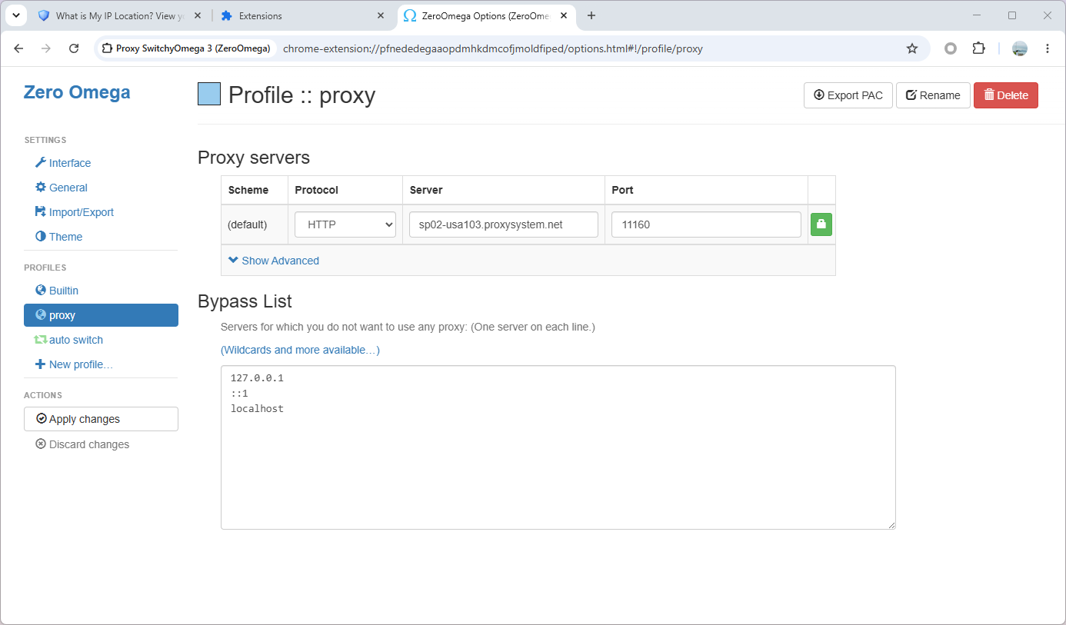Screen dimensions: 1066x625
Task: Go back to previous page
Action: [19, 48]
